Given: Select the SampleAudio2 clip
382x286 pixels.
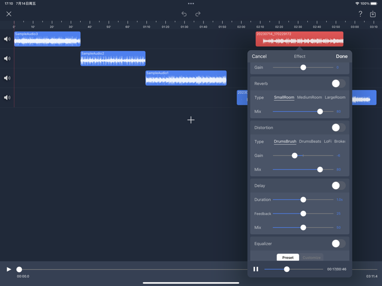Looking at the screenshot, I should click(x=113, y=58).
